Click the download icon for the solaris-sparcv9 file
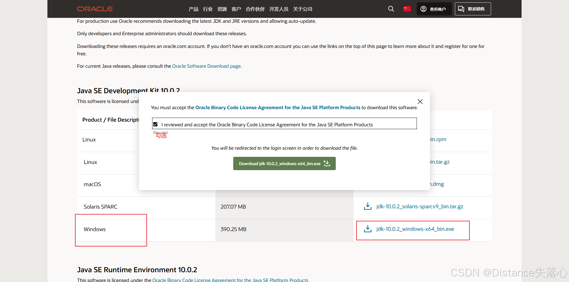 tap(367, 206)
